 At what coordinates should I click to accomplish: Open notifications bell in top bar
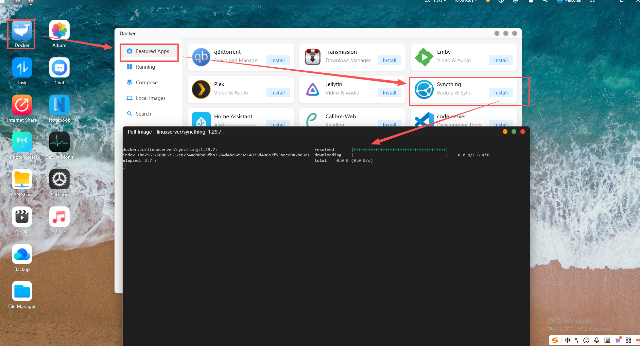tap(531, 1)
